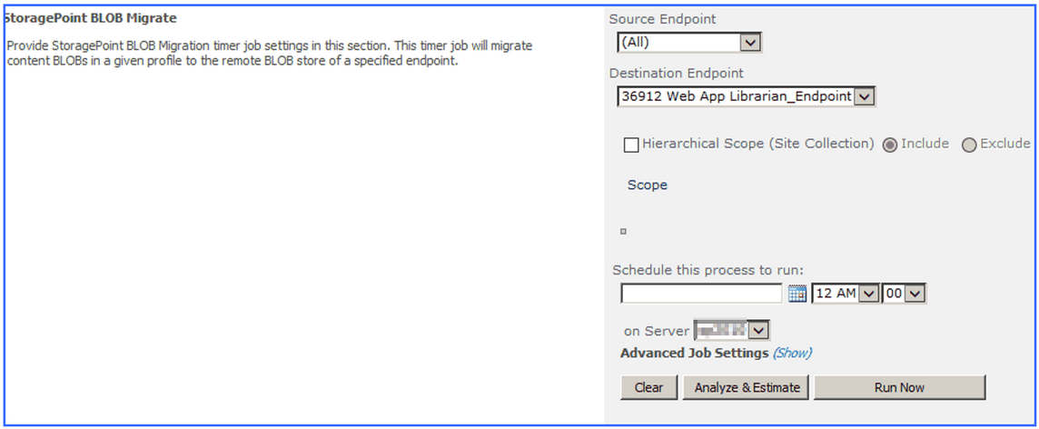
Task: Click the Scope label text
Action: pyautogui.click(x=647, y=185)
